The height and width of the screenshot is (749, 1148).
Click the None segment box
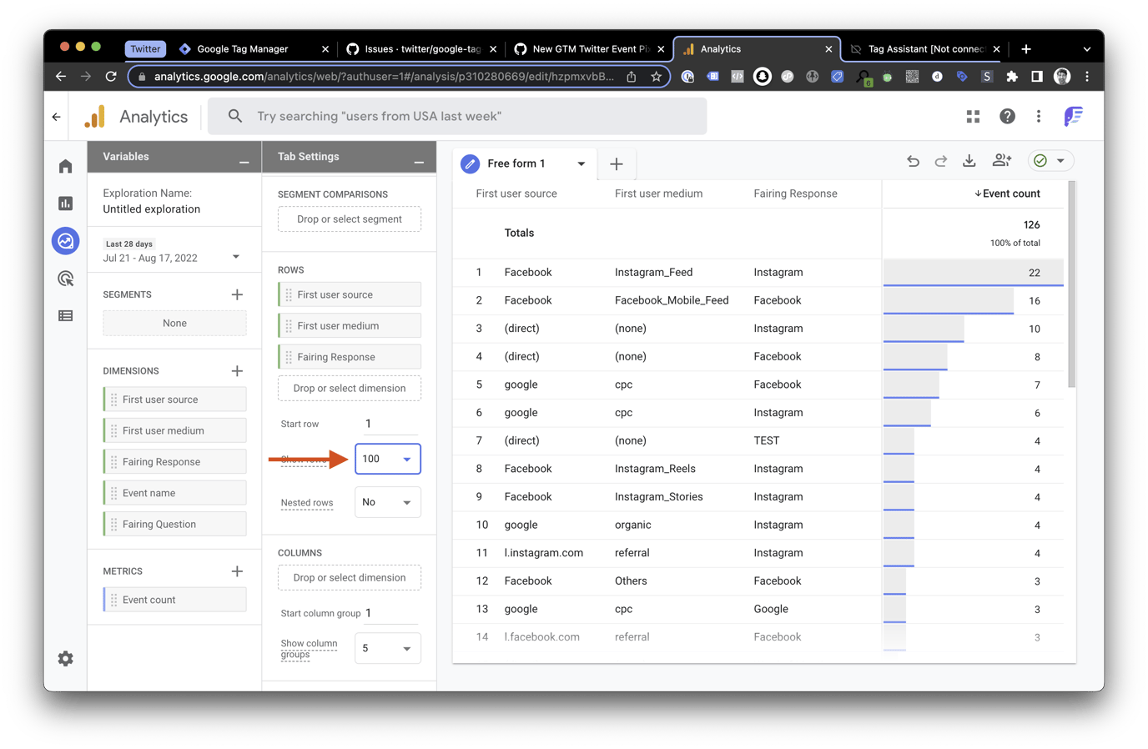pyautogui.click(x=175, y=324)
